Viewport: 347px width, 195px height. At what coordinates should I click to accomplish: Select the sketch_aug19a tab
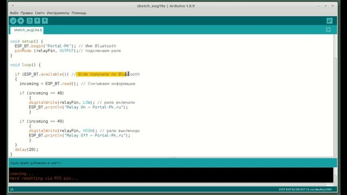point(27,30)
